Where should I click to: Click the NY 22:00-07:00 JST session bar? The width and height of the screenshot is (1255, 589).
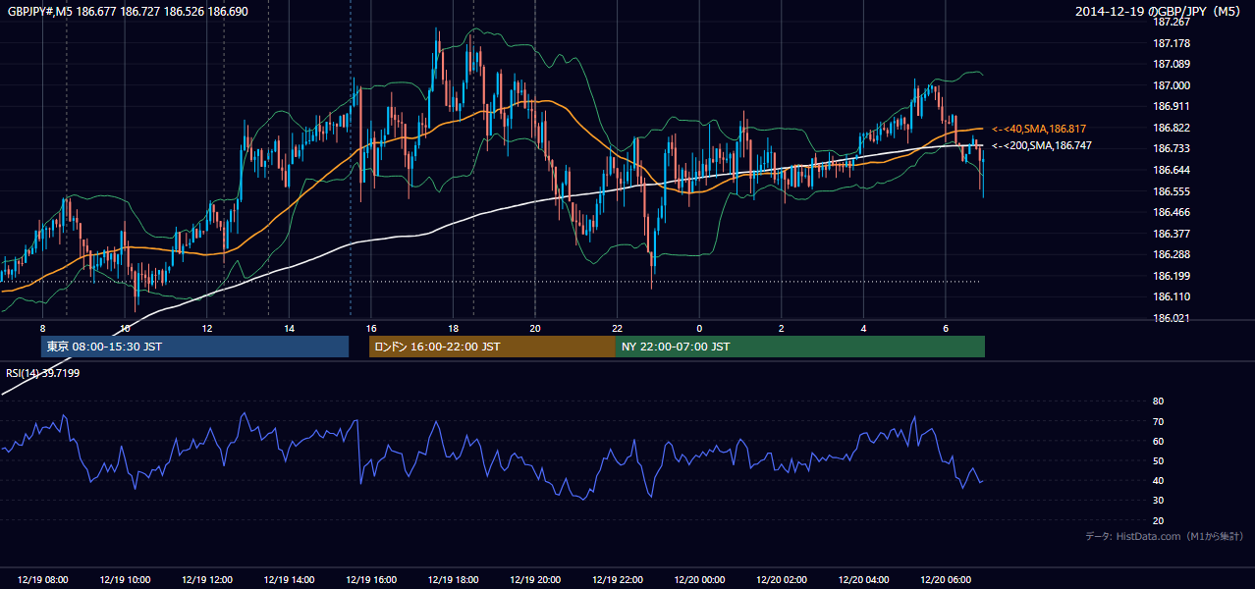point(800,347)
